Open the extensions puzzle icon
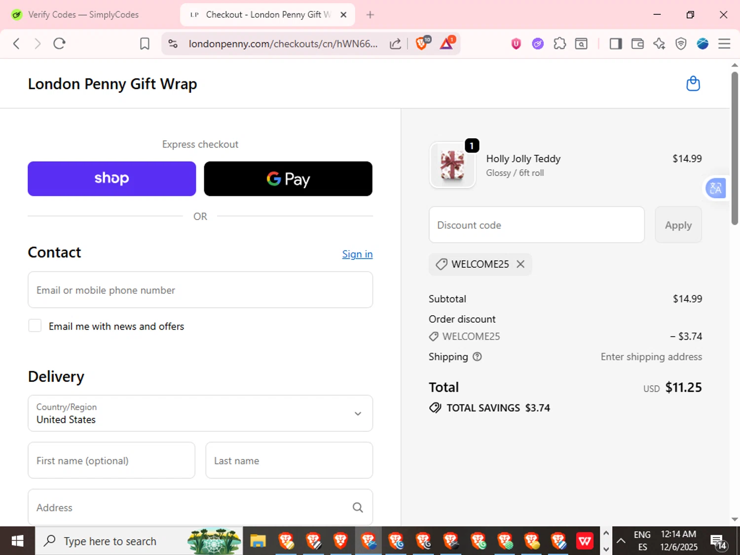This screenshot has width=740, height=555. tap(559, 44)
